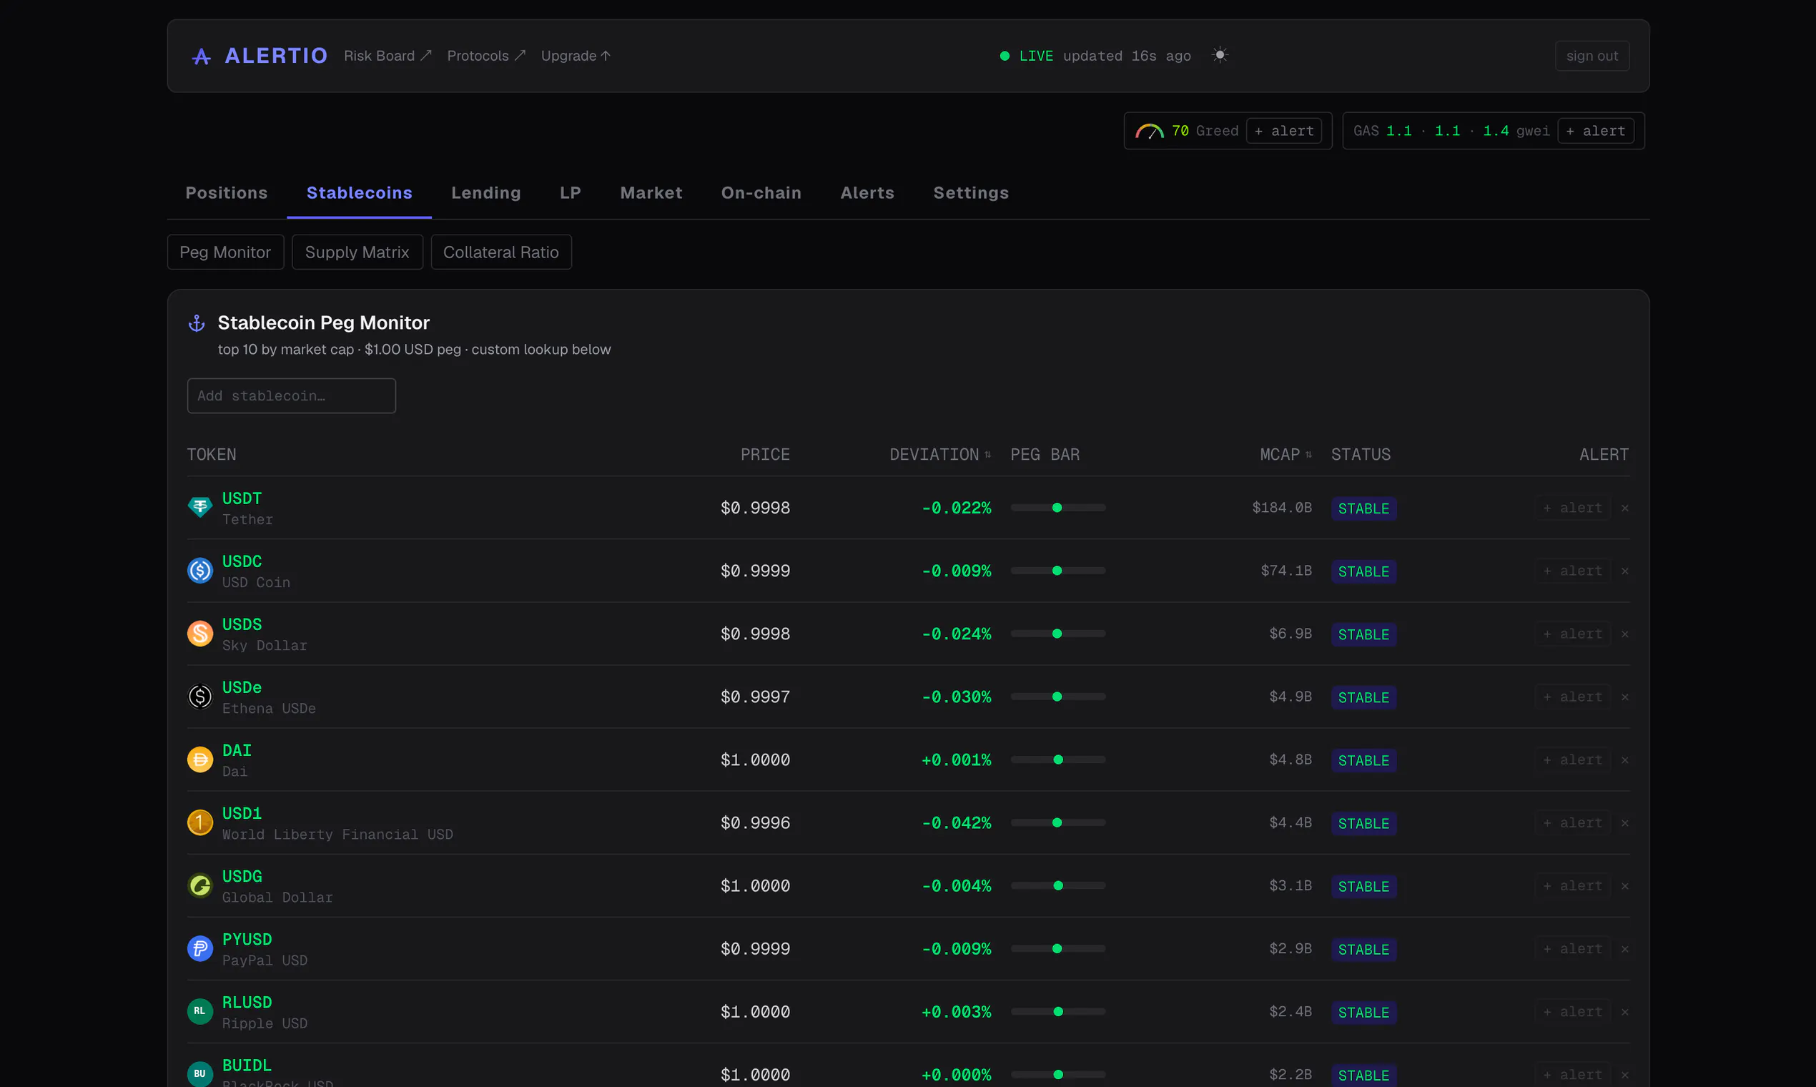Open the On-chain tab
This screenshot has width=1816, height=1087.
(761, 192)
